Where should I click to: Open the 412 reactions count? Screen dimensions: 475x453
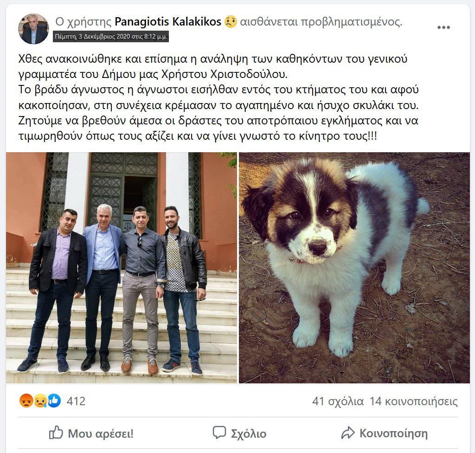tap(76, 401)
